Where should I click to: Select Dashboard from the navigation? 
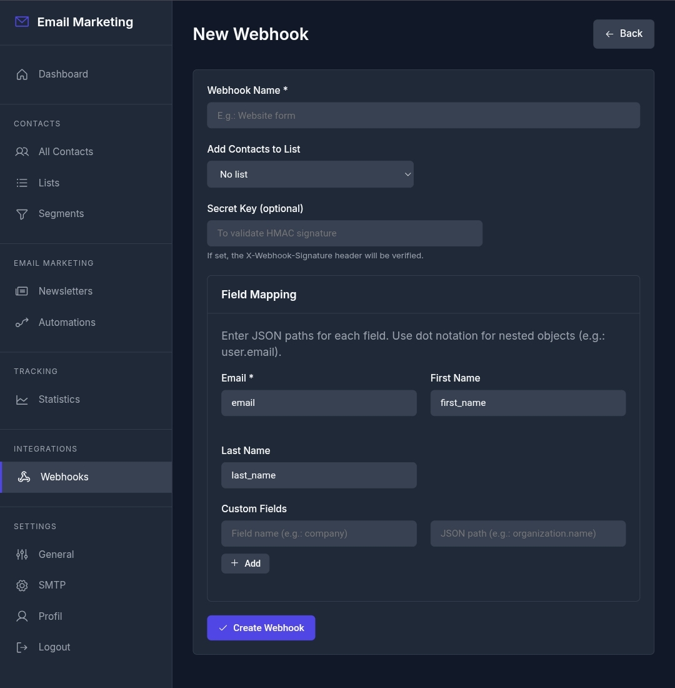63,74
